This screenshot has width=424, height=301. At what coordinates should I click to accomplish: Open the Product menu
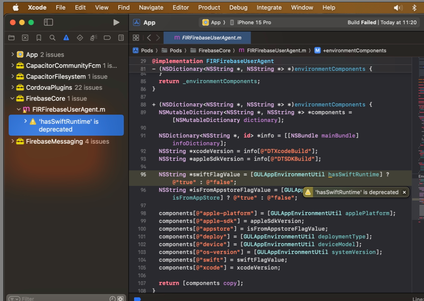tap(209, 8)
